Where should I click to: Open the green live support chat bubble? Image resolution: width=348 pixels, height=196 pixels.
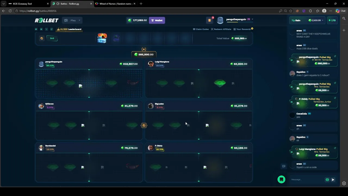coord(281,179)
